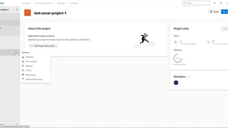Open the work items list icon in header
The width and height of the screenshot is (228, 128).
pyautogui.click(x=214, y=3)
